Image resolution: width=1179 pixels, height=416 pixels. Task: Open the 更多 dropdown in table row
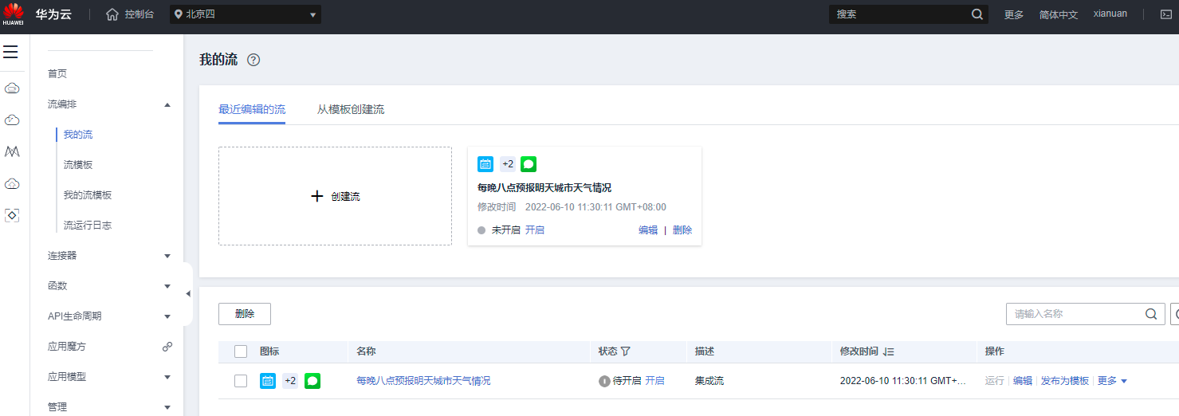coord(1112,381)
